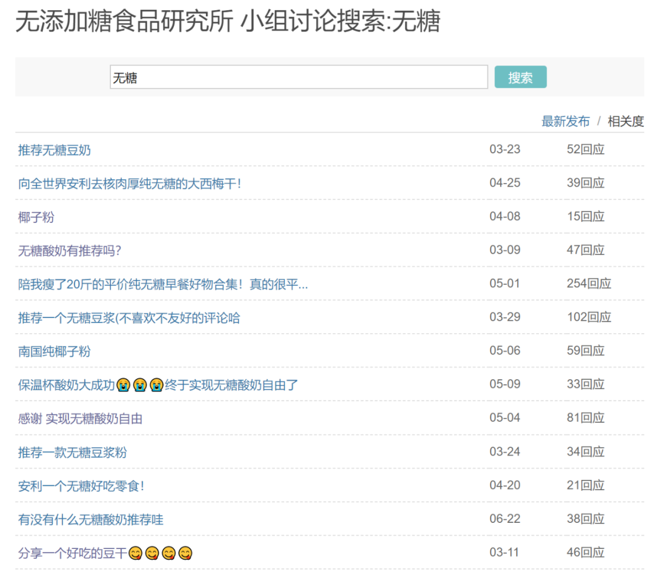The height and width of the screenshot is (575, 654).
Task: Click the 254回应 reply count
Action: tap(589, 284)
